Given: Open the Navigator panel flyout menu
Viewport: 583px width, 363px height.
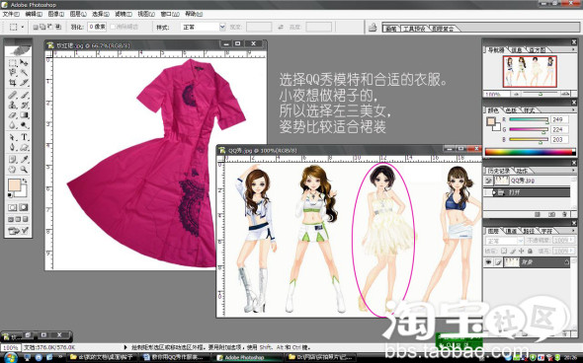Looking at the screenshot, I should 574,49.
